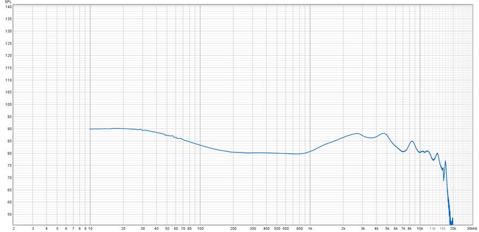Viewport: 479px width, 232px height.
Task: Select the 9 label on the frequency axis
Action: pos(85,228)
